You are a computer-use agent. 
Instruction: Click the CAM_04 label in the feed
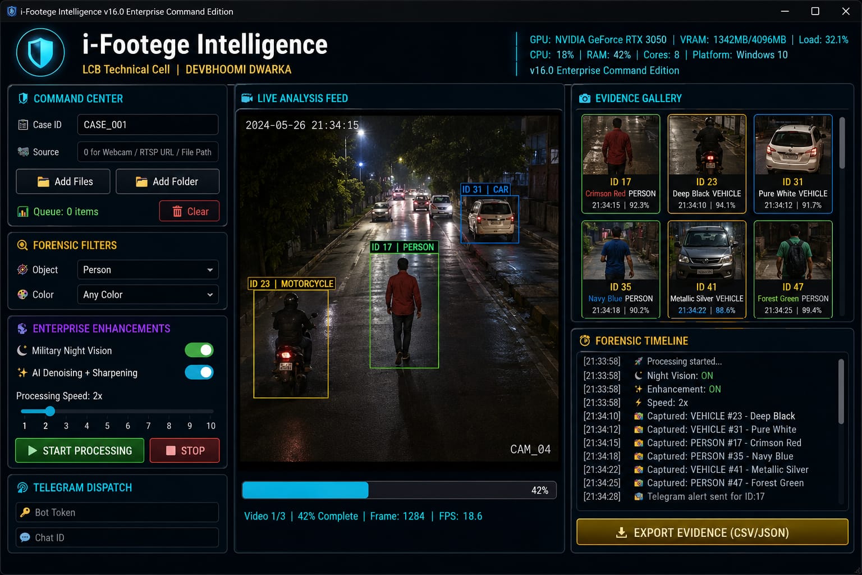click(530, 449)
